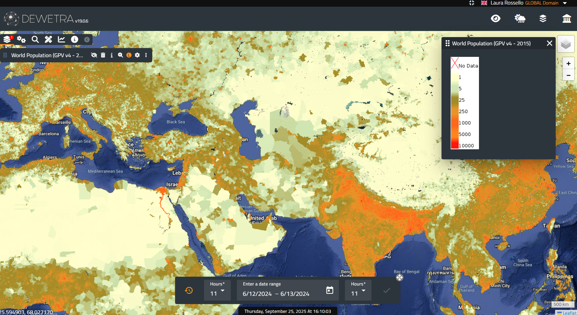This screenshot has width=577, height=315.
Task: Delete the World Population layer
Action: point(103,55)
